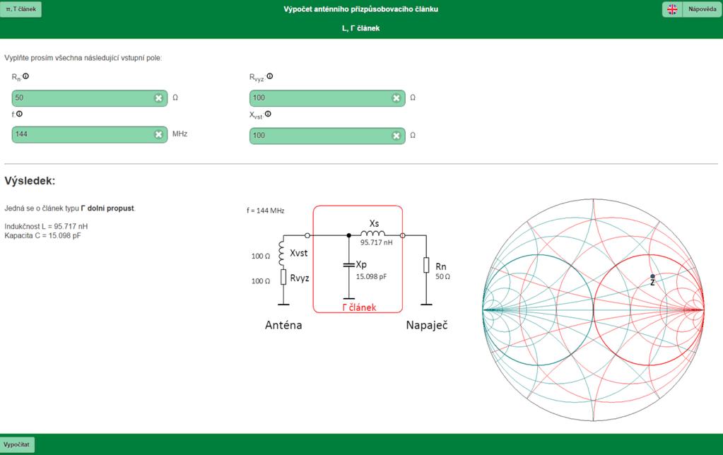Click the frequency field showing 144

[90, 134]
